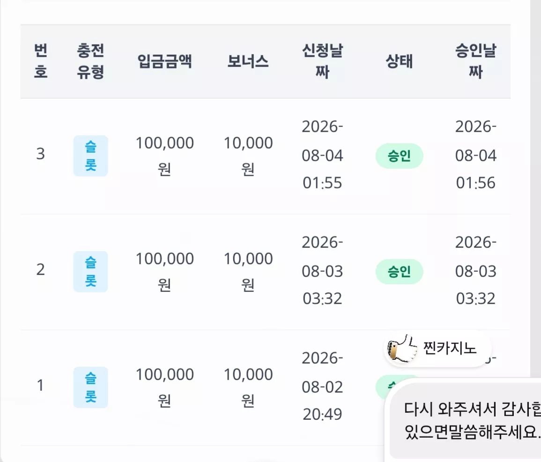Click request date 2026-08-02 20:49

tap(322, 387)
